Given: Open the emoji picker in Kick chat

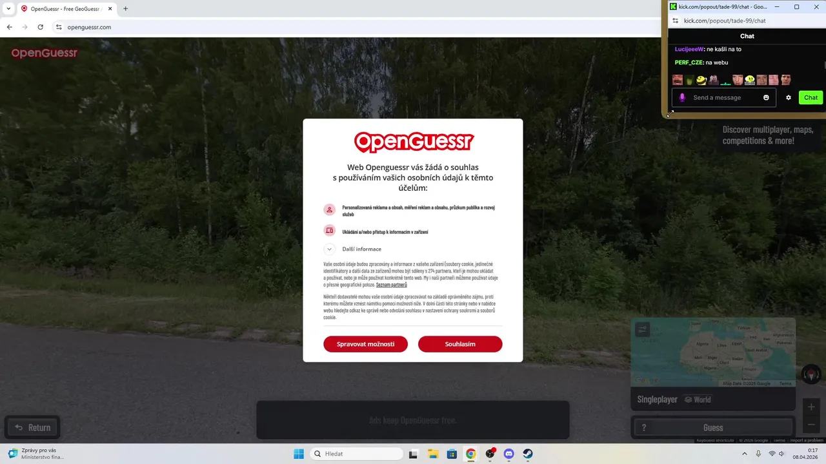Looking at the screenshot, I should click(x=766, y=97).
